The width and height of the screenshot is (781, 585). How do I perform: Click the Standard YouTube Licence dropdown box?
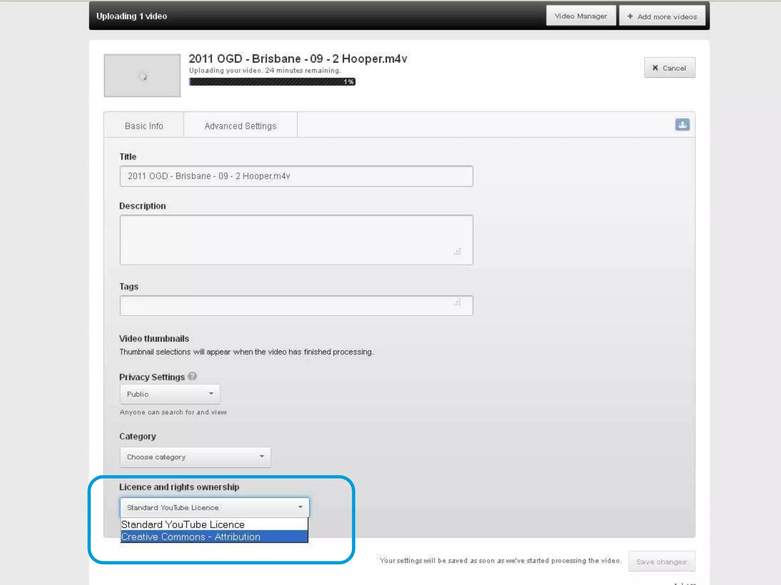pos(214,508)
